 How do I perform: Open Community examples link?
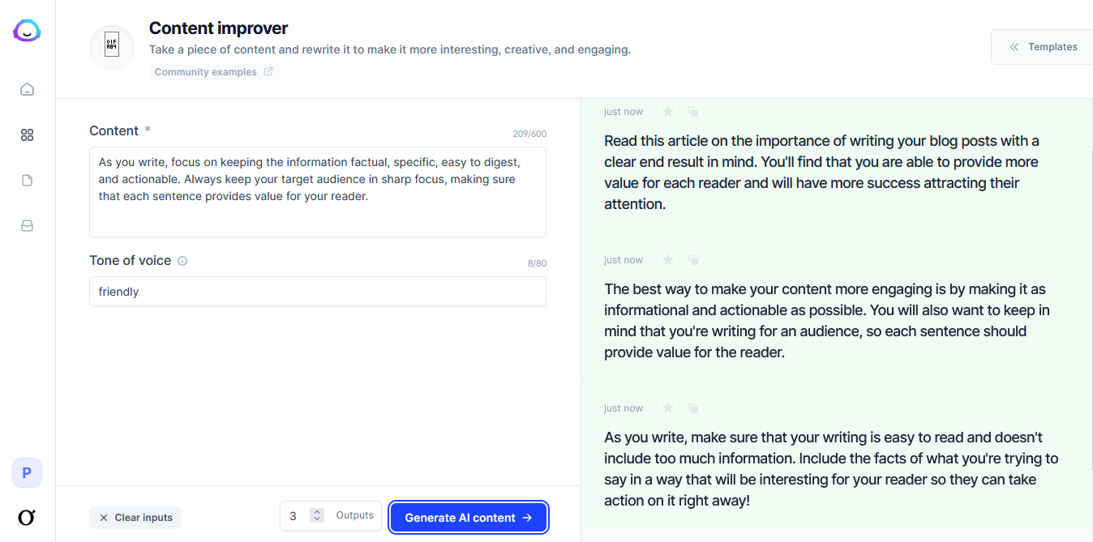(x=213, y=72)
